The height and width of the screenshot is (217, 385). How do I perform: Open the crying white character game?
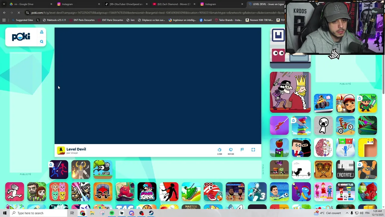[x=323, y=125]
